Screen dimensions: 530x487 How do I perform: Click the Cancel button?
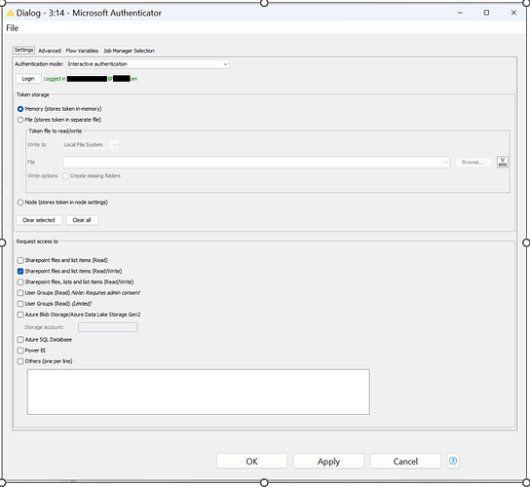pos(405,462)
